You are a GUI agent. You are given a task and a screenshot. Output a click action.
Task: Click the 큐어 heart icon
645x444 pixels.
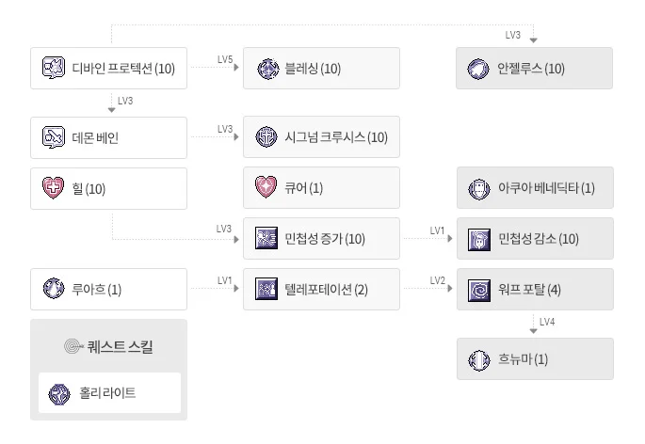(x=266, y=187)
